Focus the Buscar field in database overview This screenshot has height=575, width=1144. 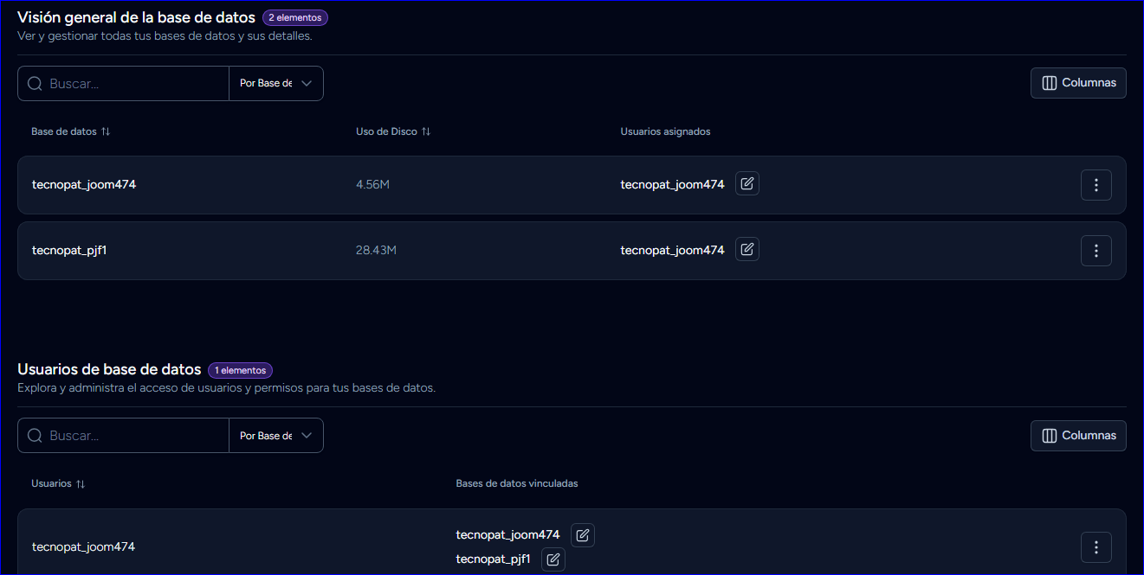click(134, 84)
